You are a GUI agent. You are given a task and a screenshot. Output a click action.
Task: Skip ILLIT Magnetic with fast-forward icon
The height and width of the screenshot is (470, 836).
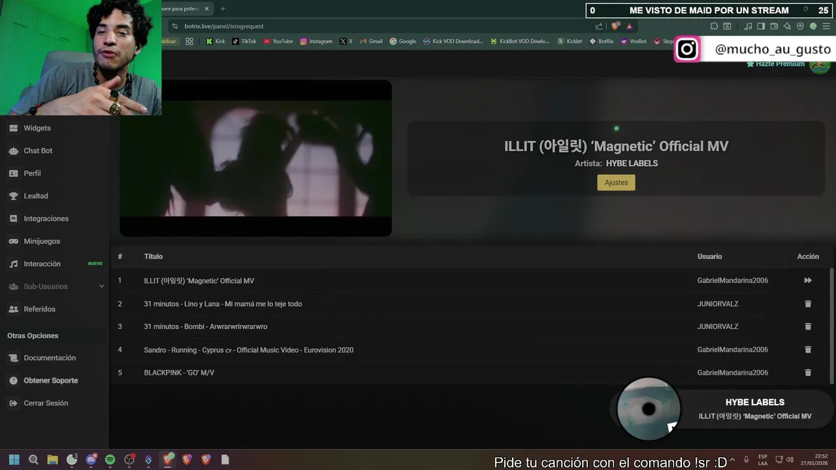(x=808, y=281)
